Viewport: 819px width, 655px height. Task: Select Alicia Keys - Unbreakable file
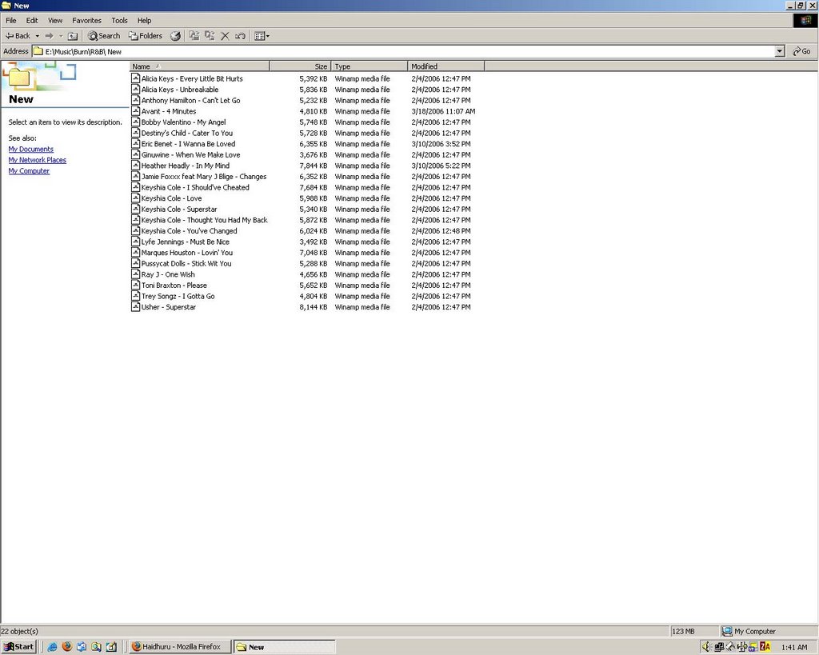tap(180, 90)
